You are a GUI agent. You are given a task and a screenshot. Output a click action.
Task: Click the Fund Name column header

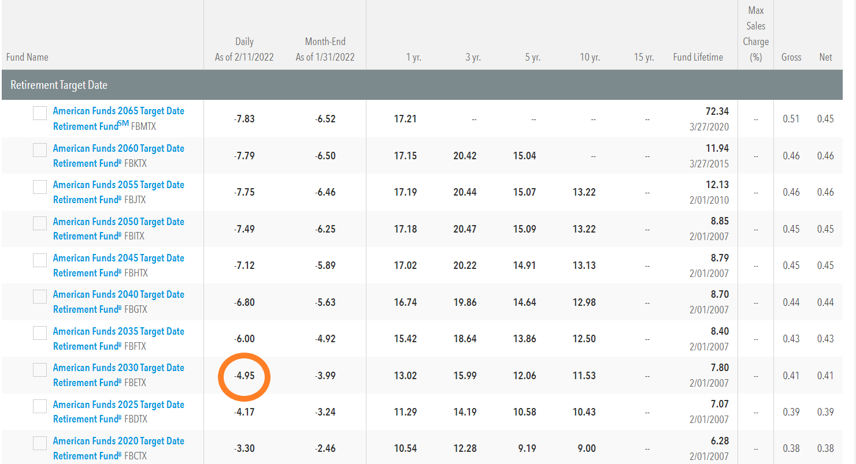click(27, 57)
